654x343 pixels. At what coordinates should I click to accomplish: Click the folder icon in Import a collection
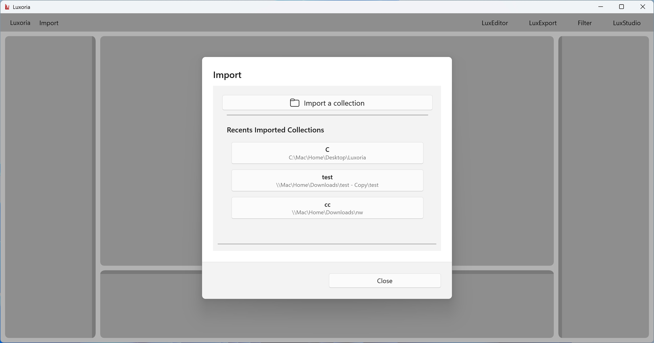coord(294,103)
